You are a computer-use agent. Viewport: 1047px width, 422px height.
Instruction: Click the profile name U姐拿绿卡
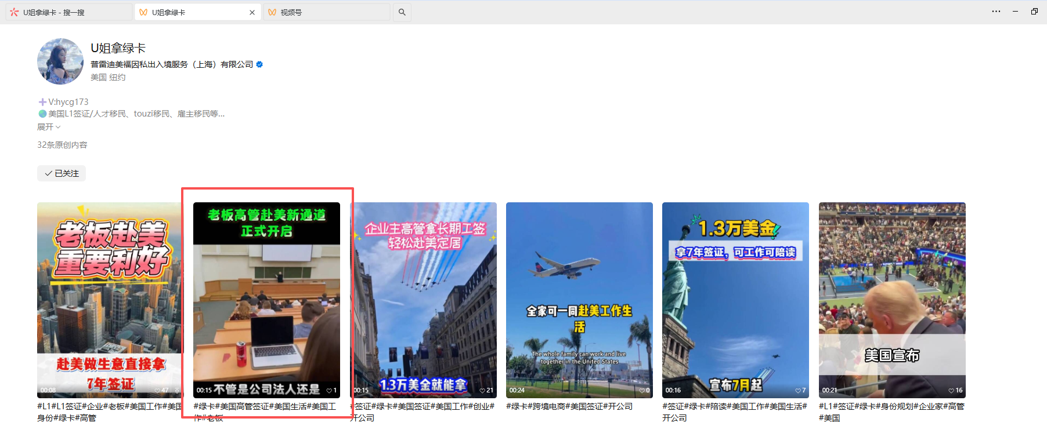pyautogui.click(x=118, y=48)
